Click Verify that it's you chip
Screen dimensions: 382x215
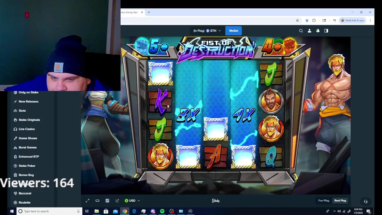[352, 20]
